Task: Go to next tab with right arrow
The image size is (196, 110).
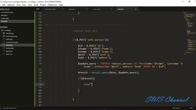Action: 39,9
